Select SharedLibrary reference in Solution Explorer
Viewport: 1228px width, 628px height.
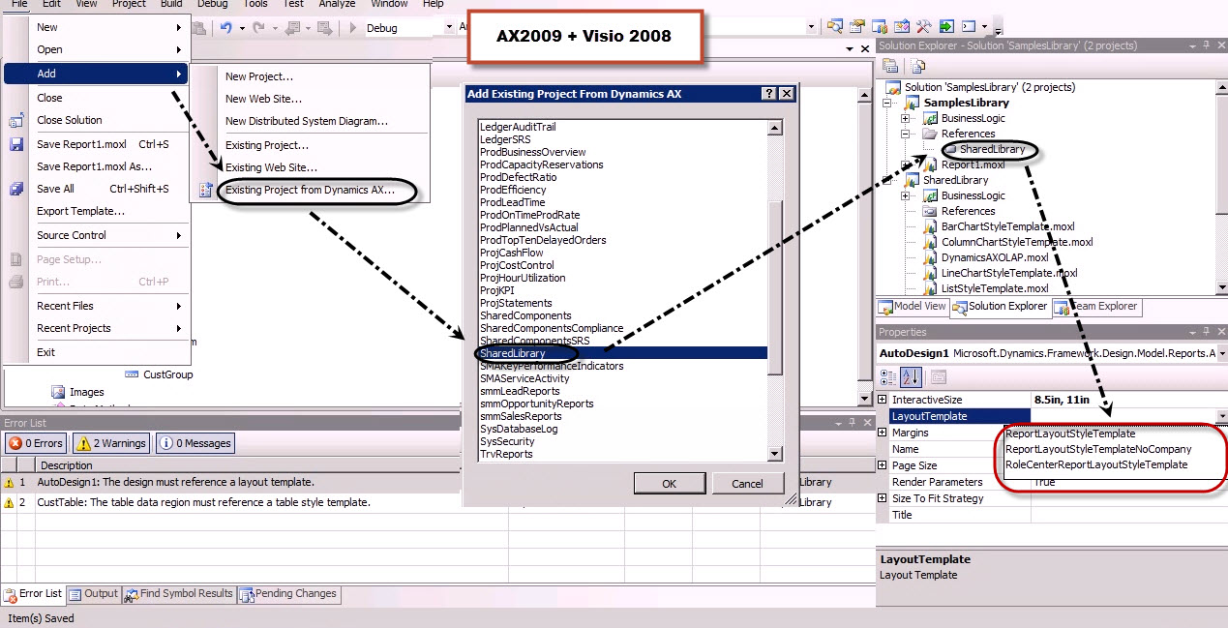click(x=992, y=149)
